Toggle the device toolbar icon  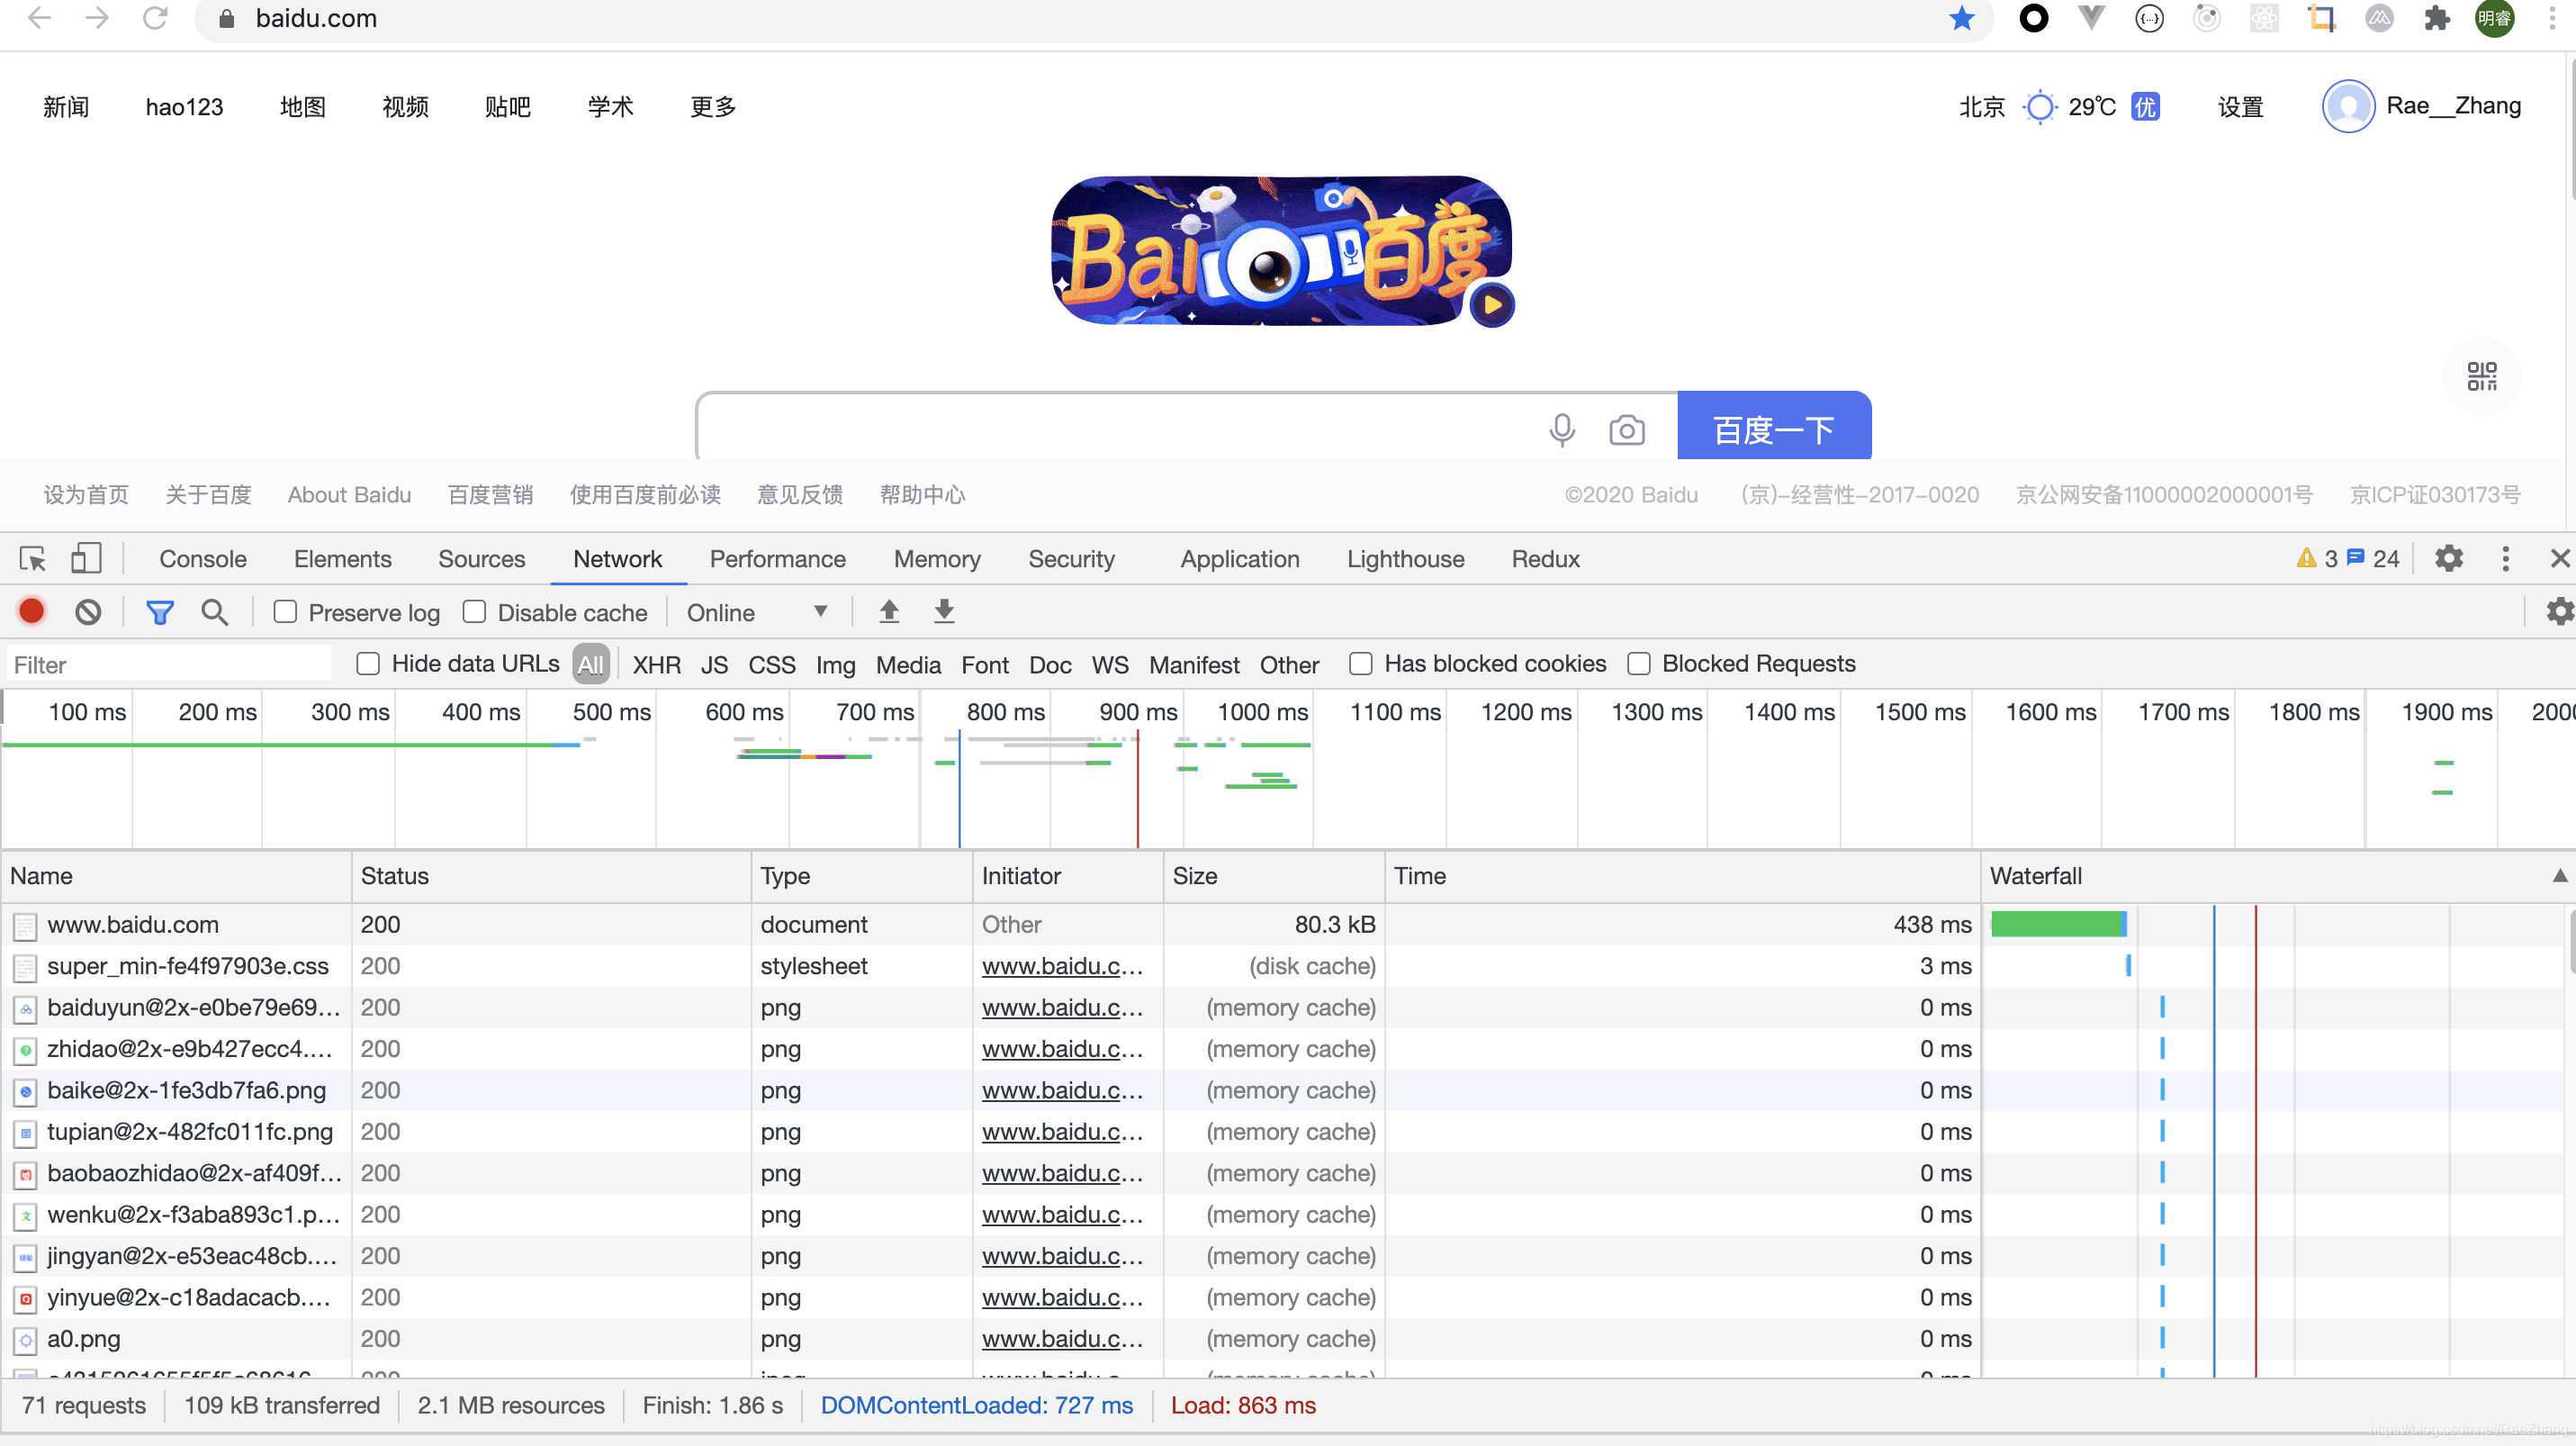click(86, 559)
